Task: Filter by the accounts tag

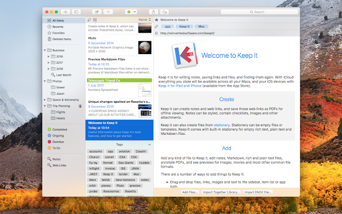Action: pos(96,151)
